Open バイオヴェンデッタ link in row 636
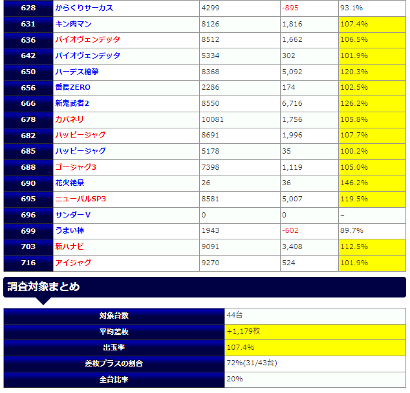This screenshot has width=410, height=393. click(87, 40)
